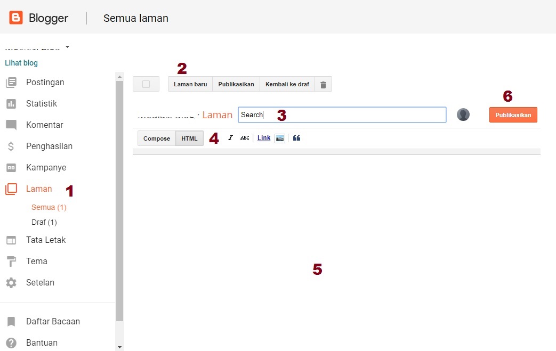Open Daftar Bacaan
The height and width of the screenshot is (351, 556).
[x=53, y=321]
